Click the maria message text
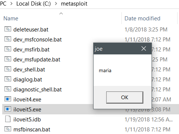179x134 pixels. (105, 71)
